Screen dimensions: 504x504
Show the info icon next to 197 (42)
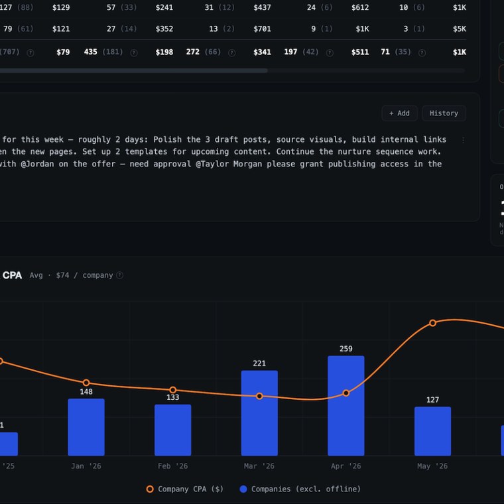330,52
